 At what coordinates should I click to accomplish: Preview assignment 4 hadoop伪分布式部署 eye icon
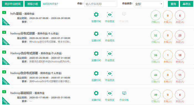tap(110, 73)
